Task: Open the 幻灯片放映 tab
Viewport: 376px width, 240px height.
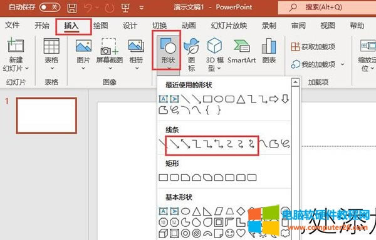Action: (229, 25)
